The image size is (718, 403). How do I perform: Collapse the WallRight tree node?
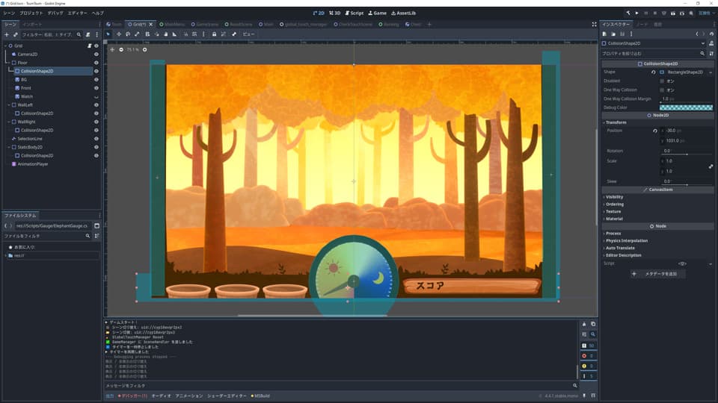9,122
